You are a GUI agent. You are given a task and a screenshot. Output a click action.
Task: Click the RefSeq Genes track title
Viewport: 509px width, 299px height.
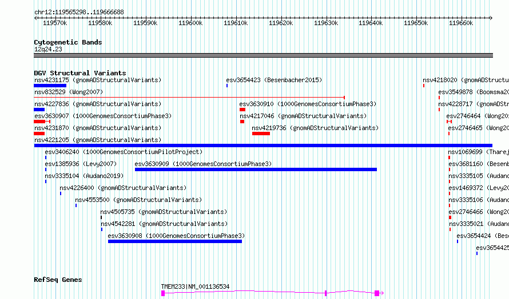pyautogui.click(x=58, y=280)
